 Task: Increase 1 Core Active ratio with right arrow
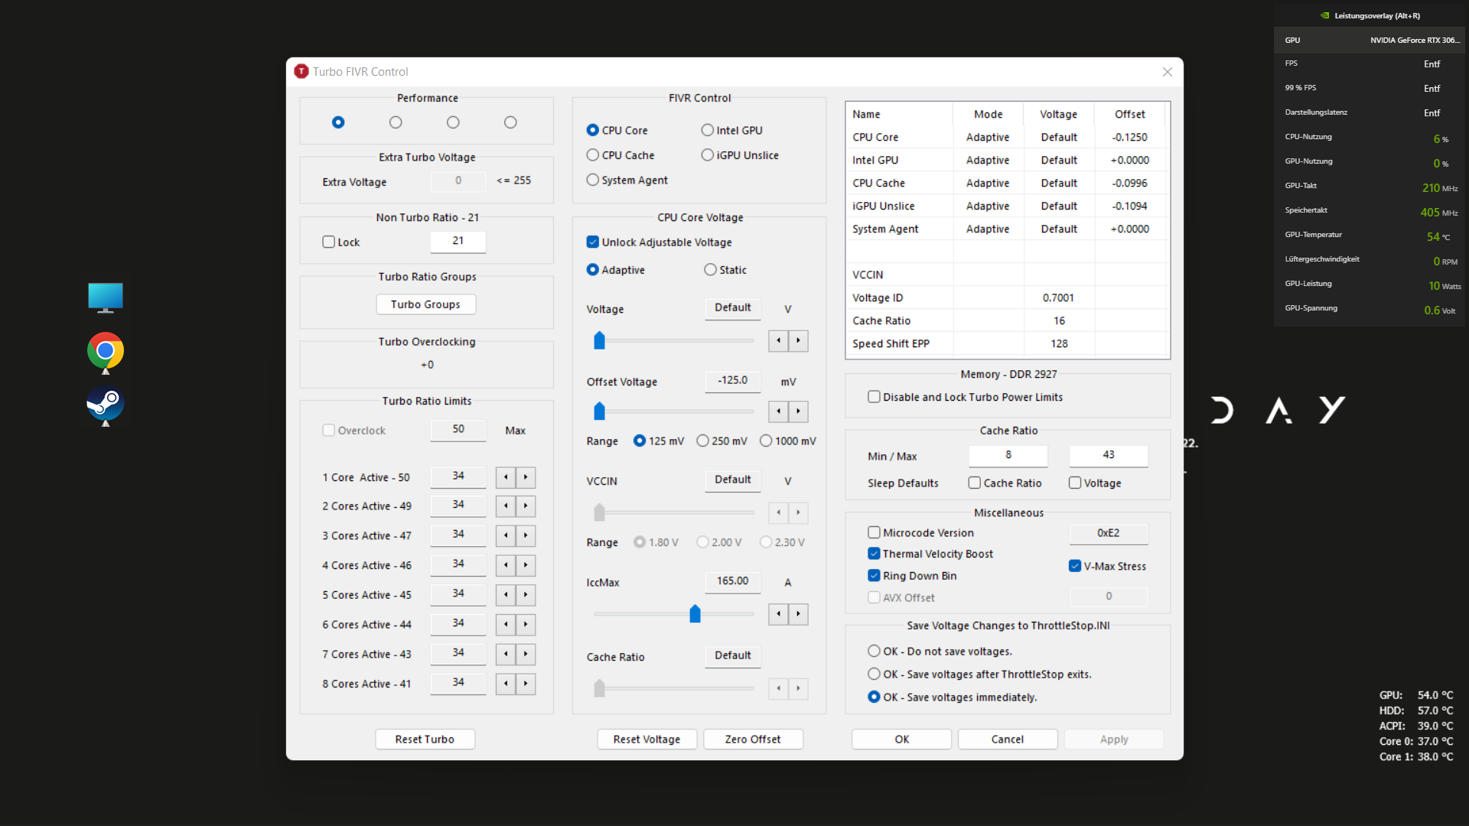(x=526, y=477)
